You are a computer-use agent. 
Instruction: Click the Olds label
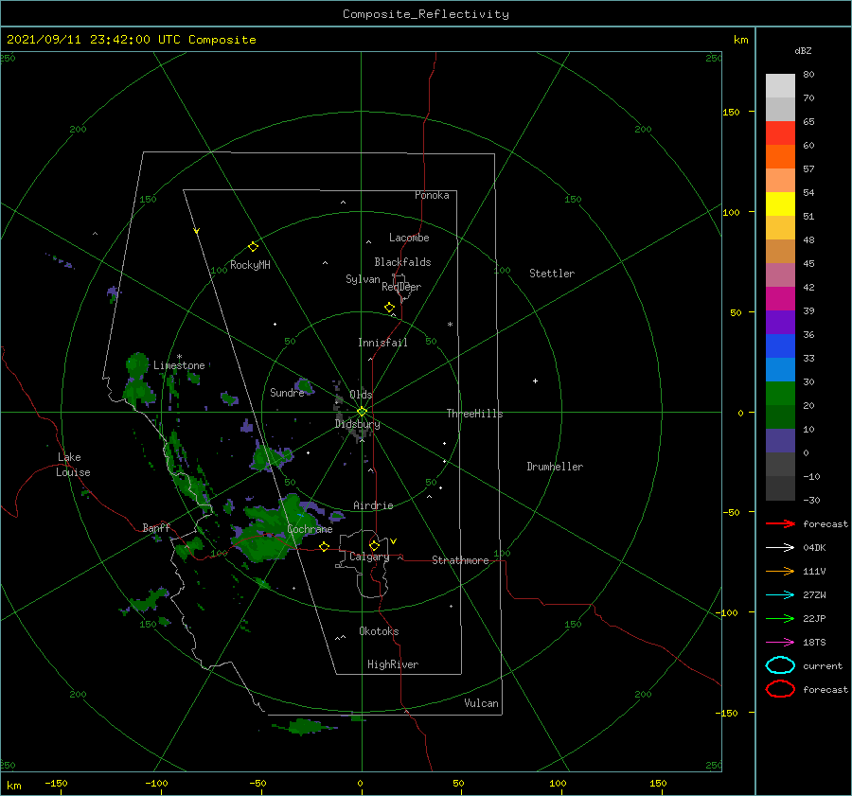(361, 395)
